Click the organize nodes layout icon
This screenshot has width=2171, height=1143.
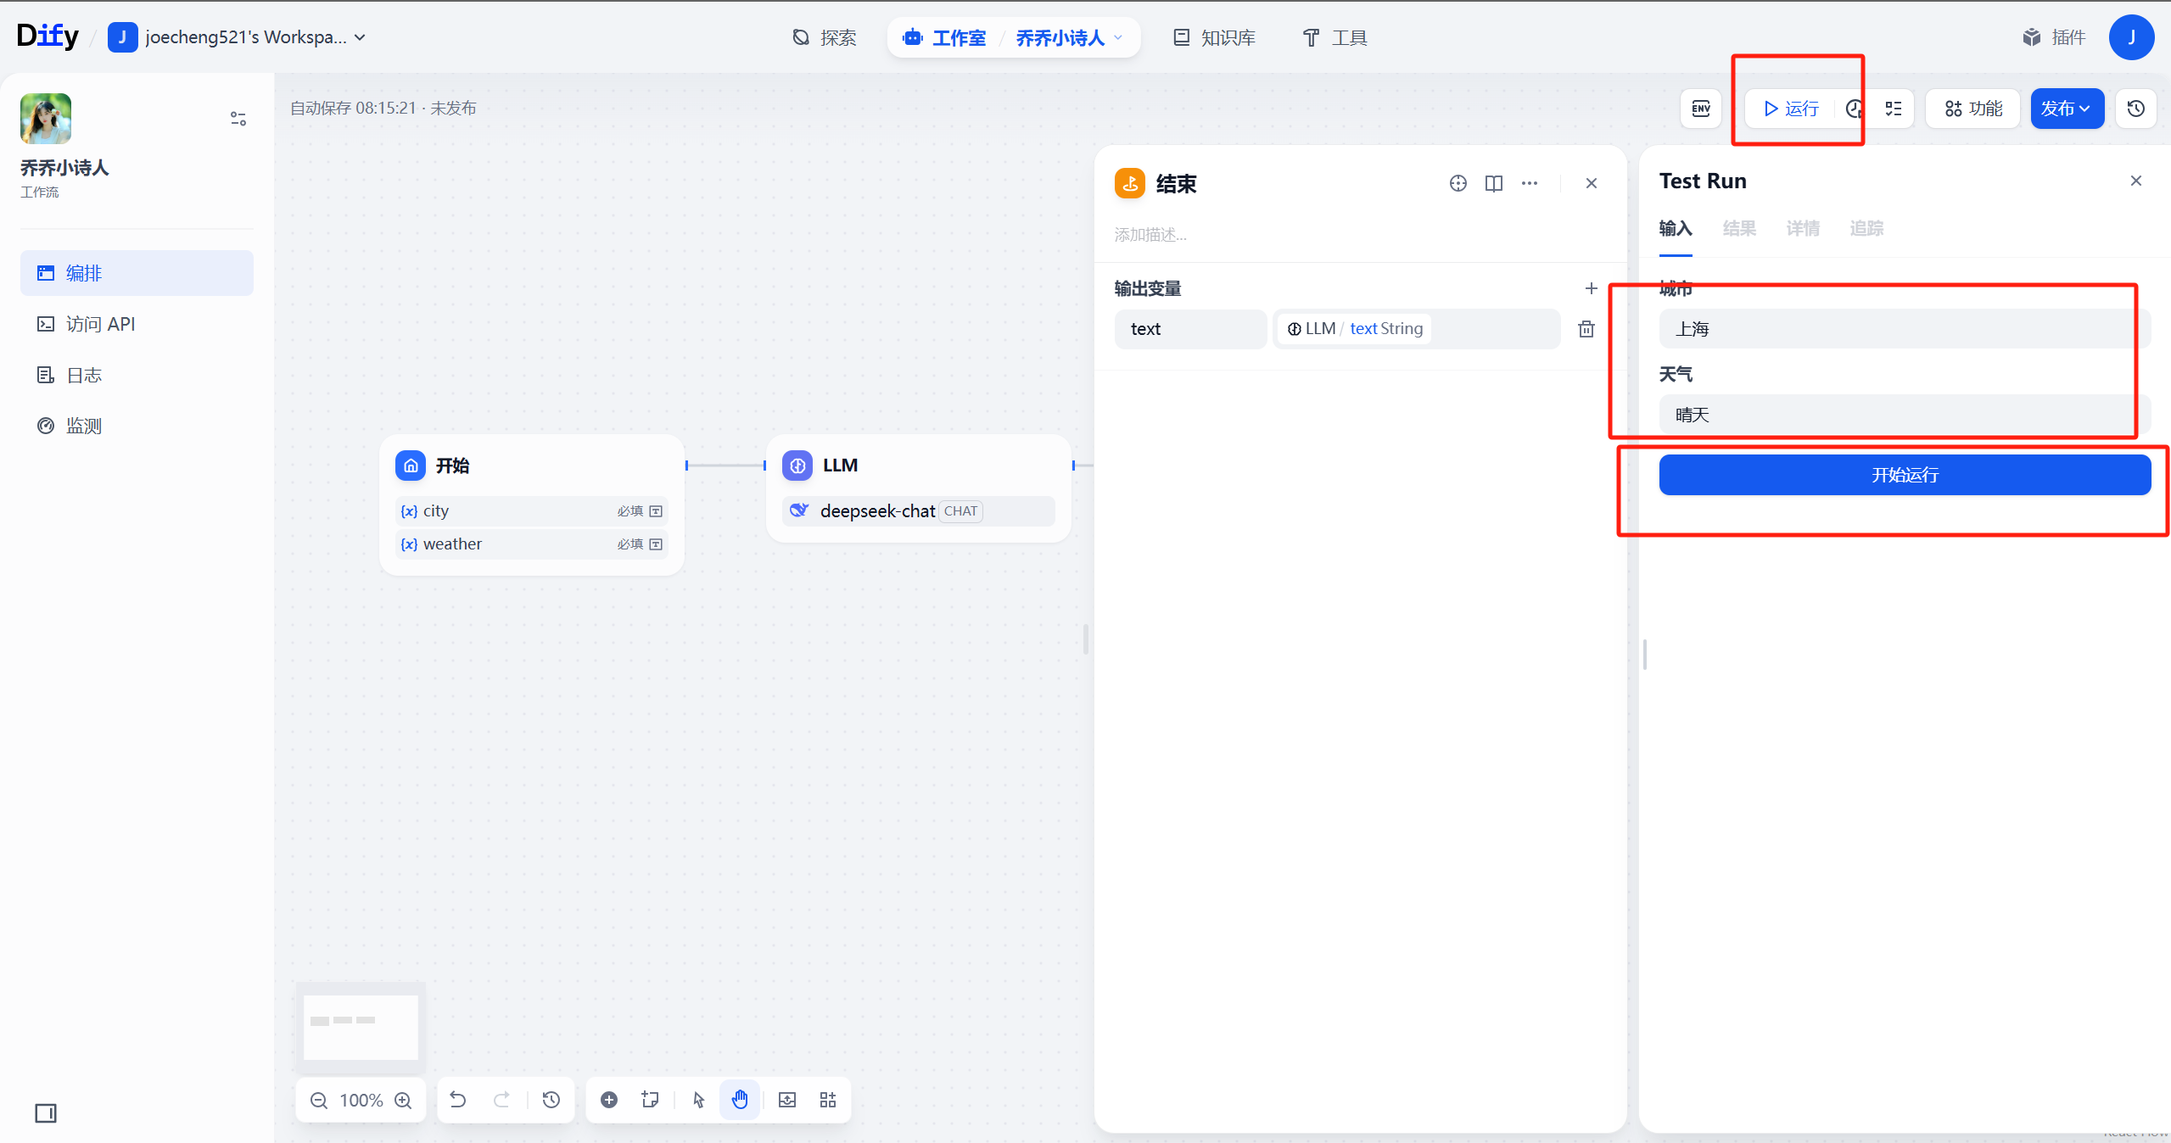click(x=828, y=1100)
